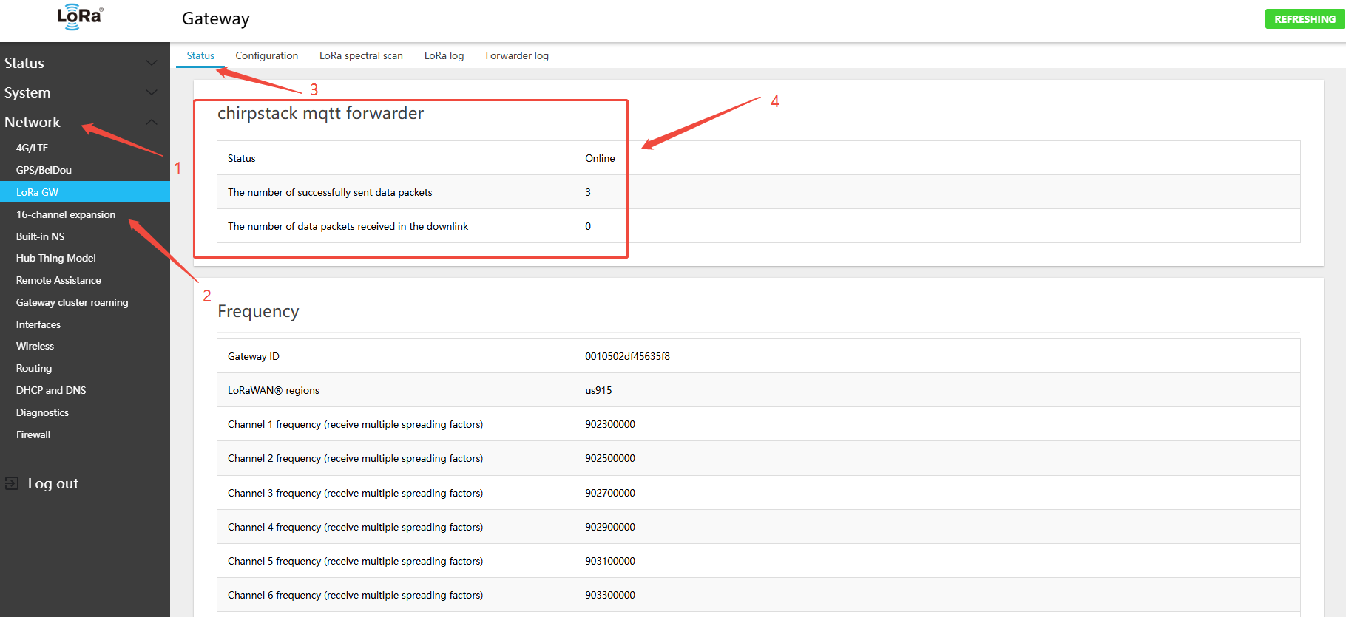Open GPS/BeiDou settings page
Image resolution: width=1346 pixels, height=617 pixels.
click(44, 170)
